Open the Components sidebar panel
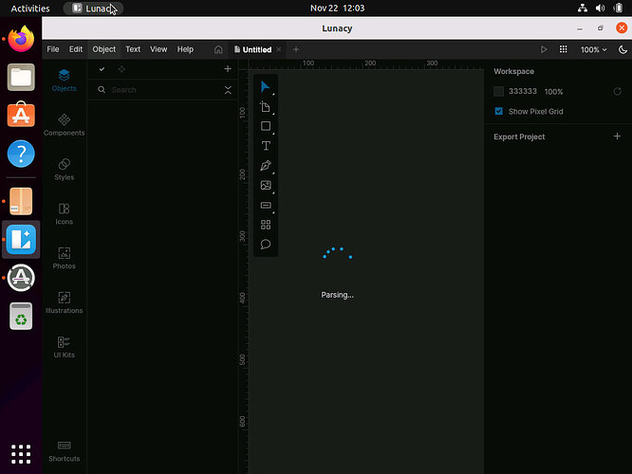This screenshot has width=632, height=474. tap(65, 125)
